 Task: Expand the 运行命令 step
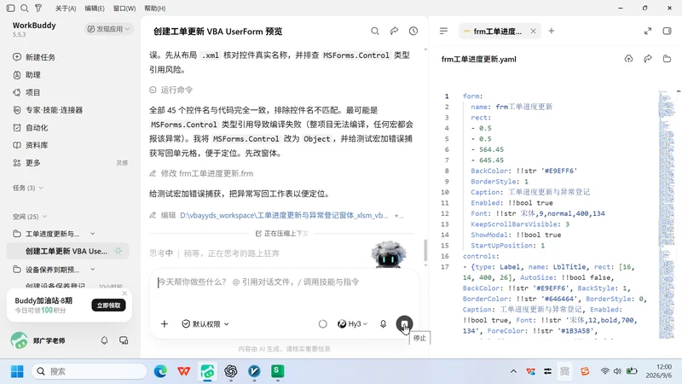pyautogui.click(x=171, y=90)
